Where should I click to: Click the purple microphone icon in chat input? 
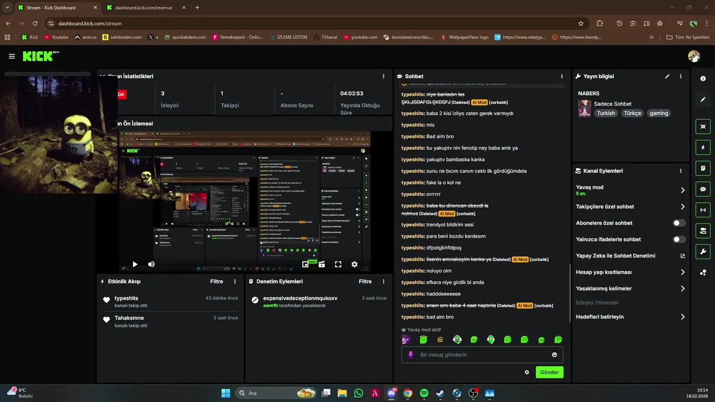[411, 355]
